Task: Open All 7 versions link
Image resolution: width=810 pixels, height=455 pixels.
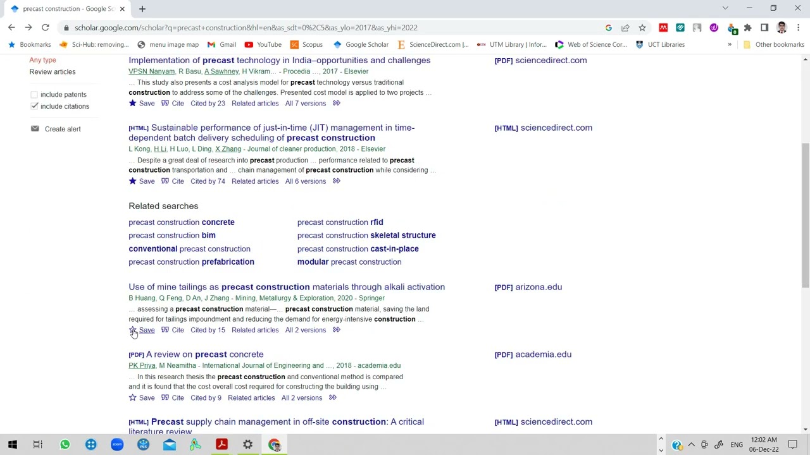Action: click(x=305, y=104)
